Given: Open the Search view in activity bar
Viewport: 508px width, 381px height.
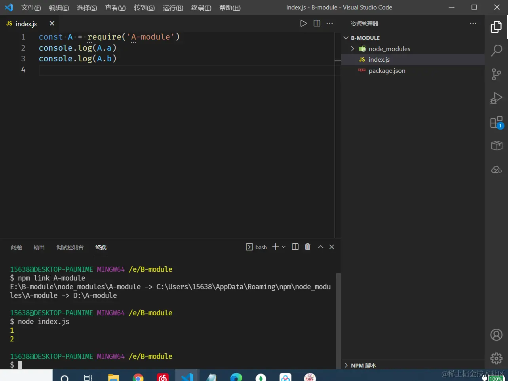Looking at the screenshot, I should click(496, 50).
